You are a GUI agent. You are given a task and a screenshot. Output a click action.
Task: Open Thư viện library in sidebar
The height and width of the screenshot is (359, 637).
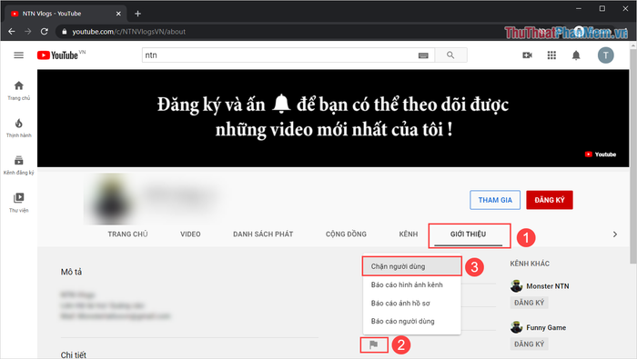(19, 203)
